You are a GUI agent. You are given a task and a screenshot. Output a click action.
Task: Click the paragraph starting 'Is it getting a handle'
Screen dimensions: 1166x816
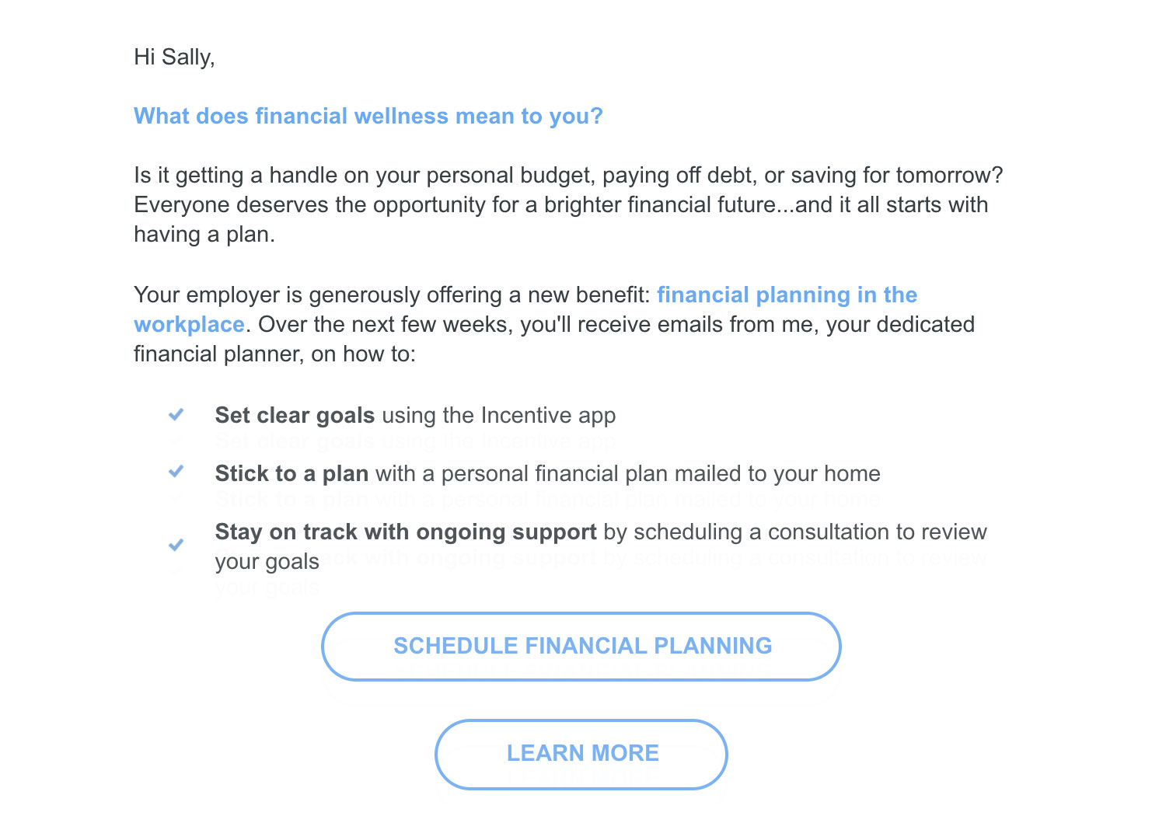568,204
